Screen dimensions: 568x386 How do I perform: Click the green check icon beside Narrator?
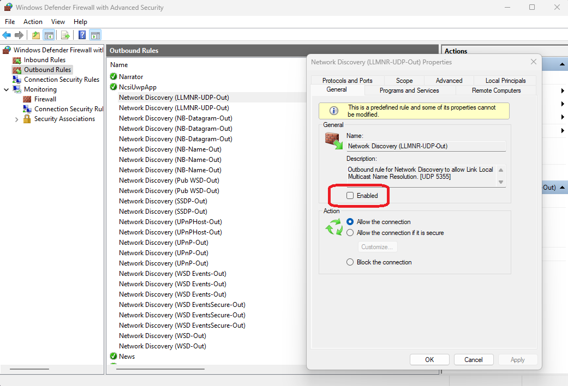tap(113, 76)
